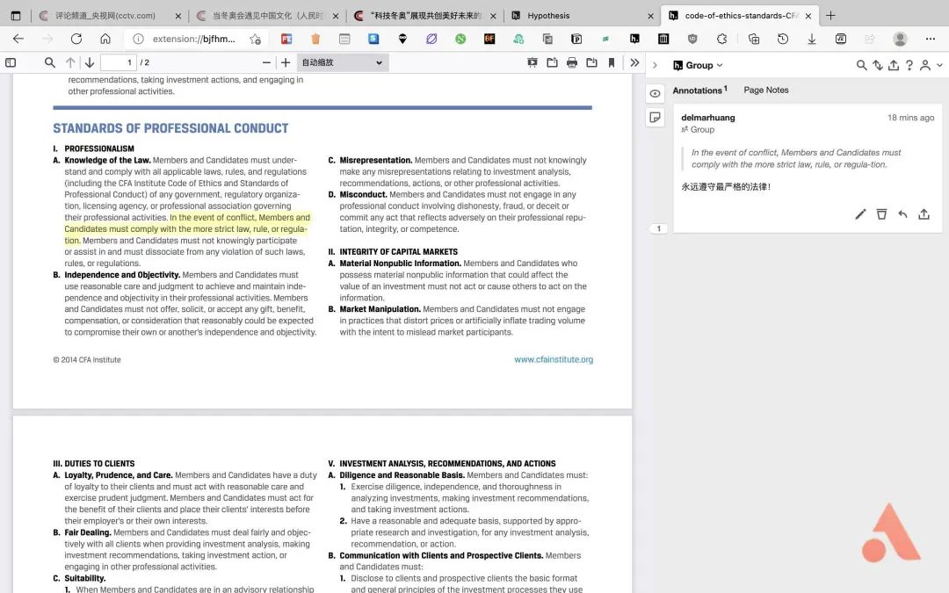Print the PDF document
Image resolution: width=949 pixels, height=593 pixels.
point(572,62)
